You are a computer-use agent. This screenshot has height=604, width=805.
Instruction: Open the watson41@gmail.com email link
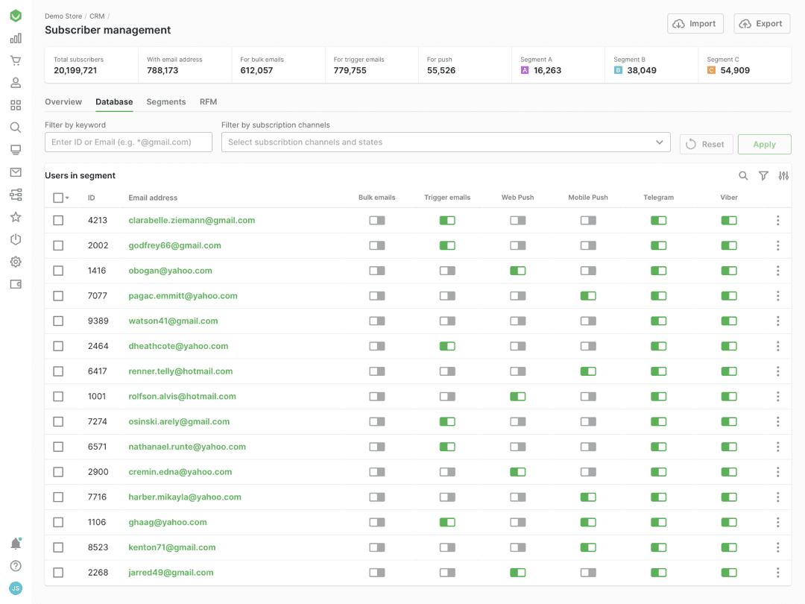click(x=173, y=321)
